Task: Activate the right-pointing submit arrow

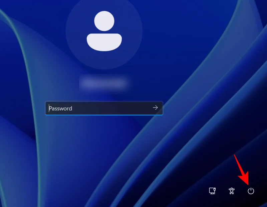Action: click(155, 108)
